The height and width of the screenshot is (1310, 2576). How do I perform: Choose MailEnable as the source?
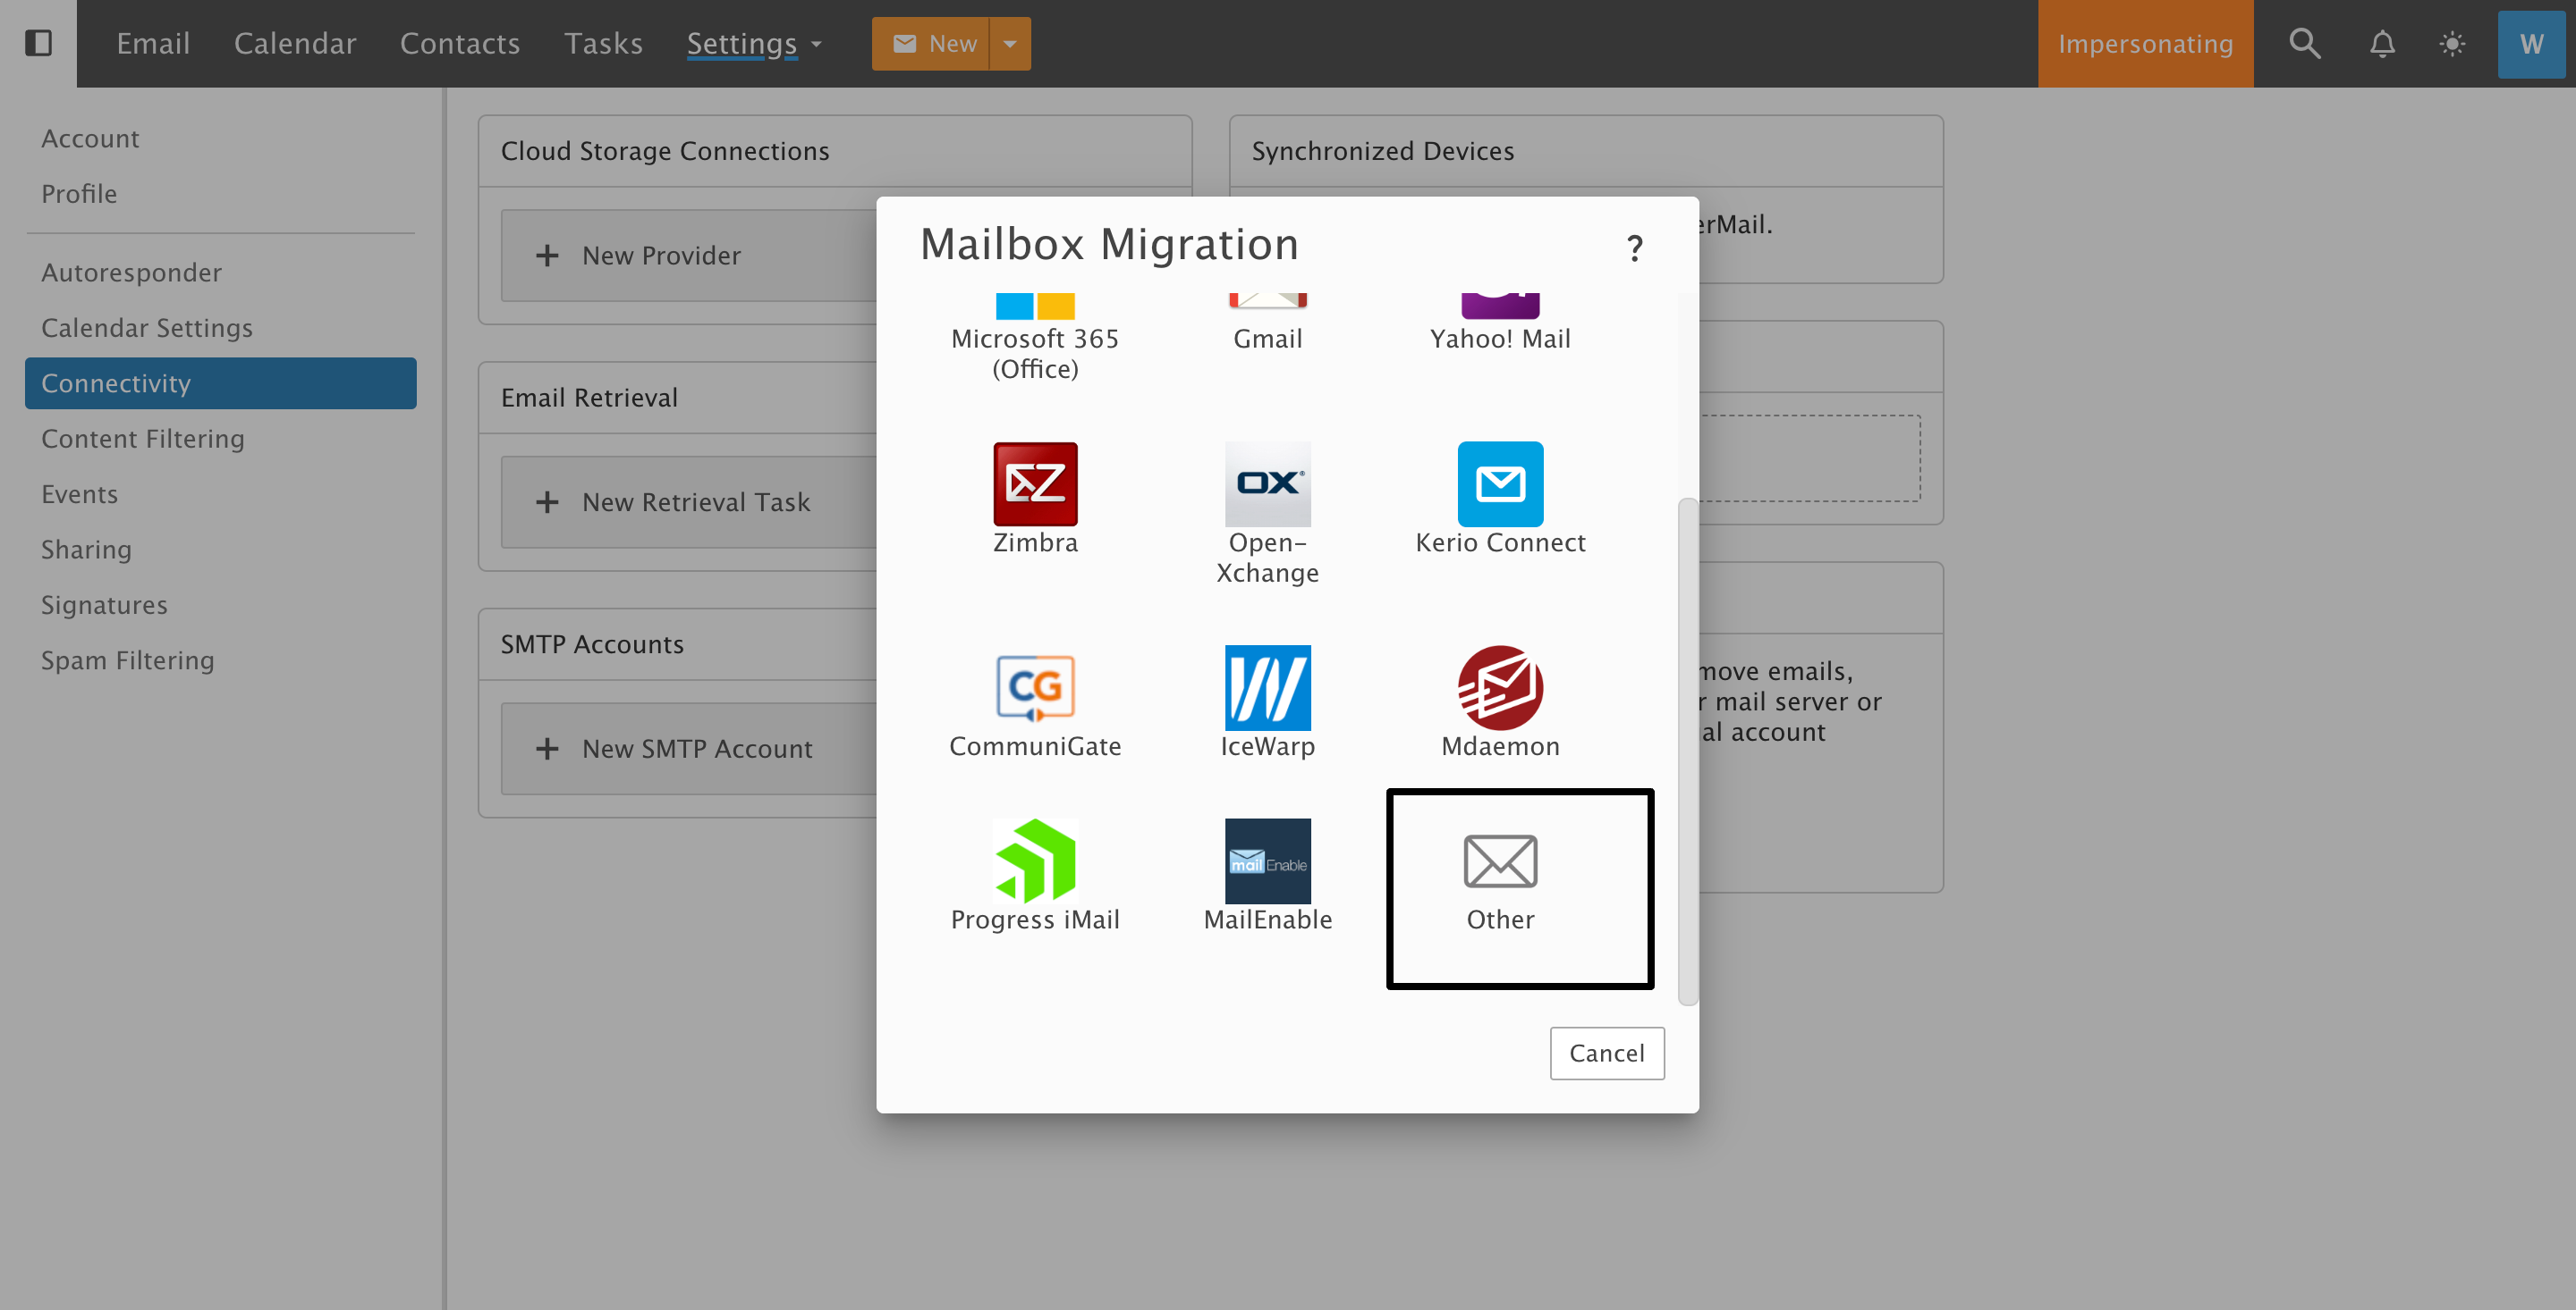click(x=1267, y=877)
